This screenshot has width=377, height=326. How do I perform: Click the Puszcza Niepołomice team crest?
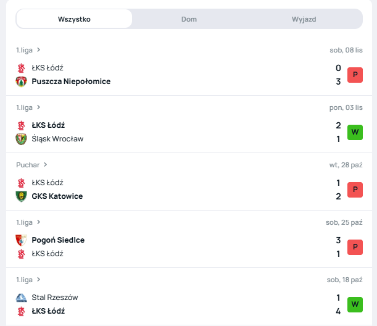tap(21, 81)
